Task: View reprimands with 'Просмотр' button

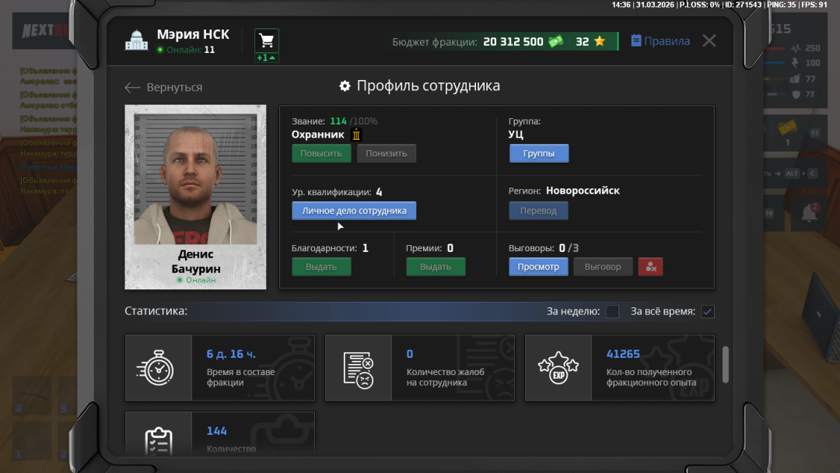Action: pos(538,267)
